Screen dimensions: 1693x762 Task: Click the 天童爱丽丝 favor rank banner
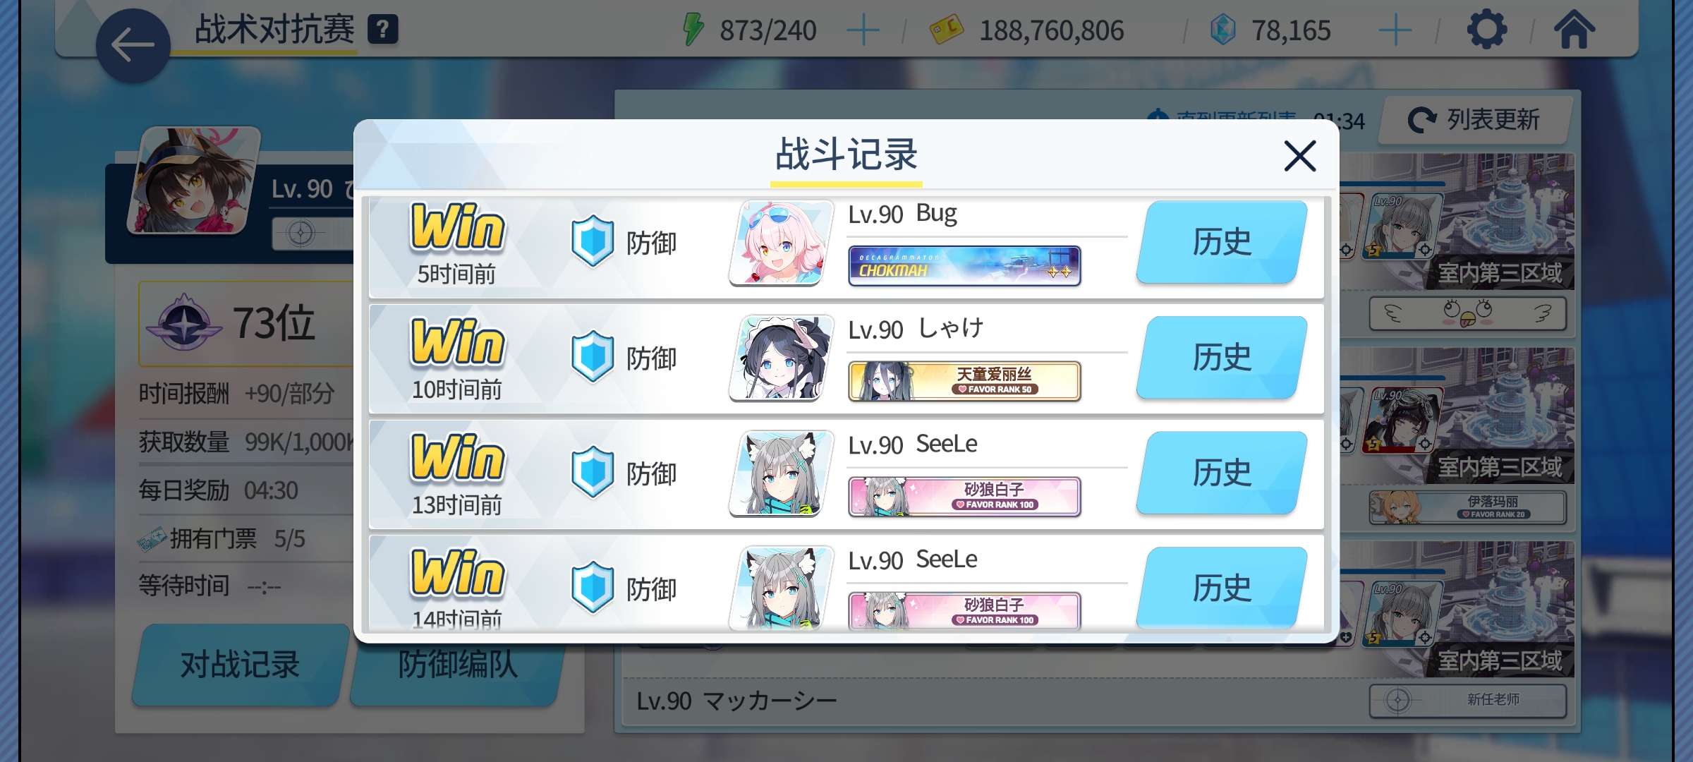click(964, 381)
